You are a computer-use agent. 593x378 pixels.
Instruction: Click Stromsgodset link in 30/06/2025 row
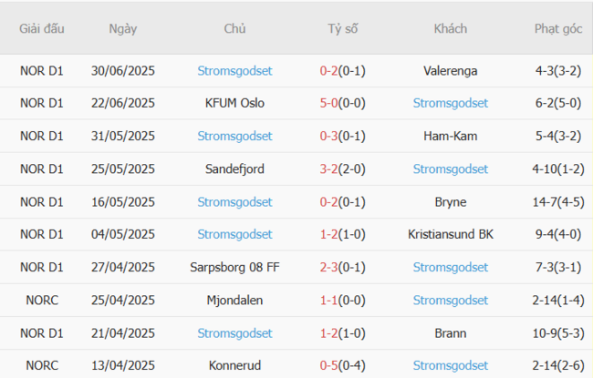tap(234, 70)
